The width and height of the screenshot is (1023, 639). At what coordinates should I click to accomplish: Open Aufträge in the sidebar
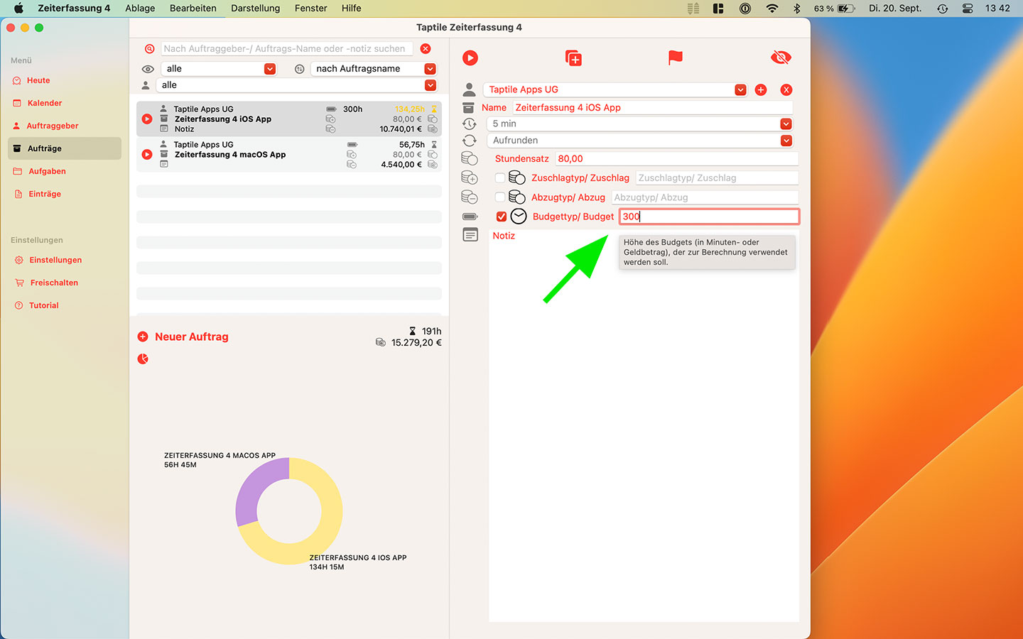coord(64,148)
